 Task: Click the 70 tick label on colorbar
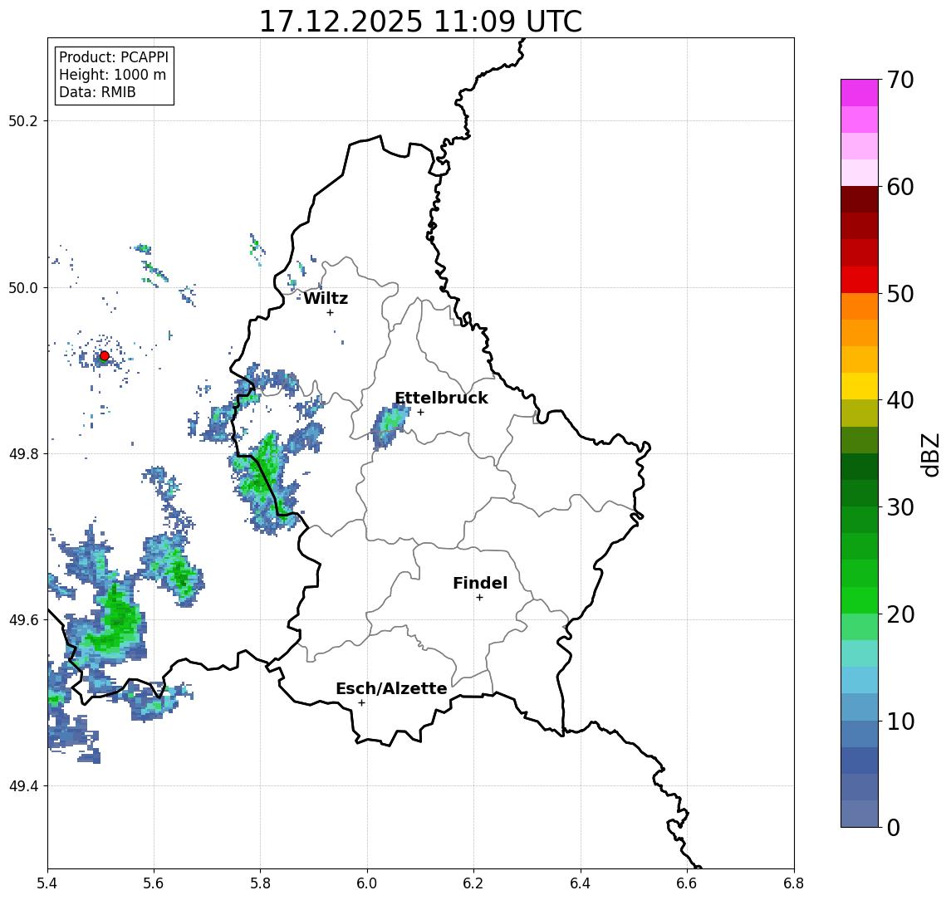900,80
